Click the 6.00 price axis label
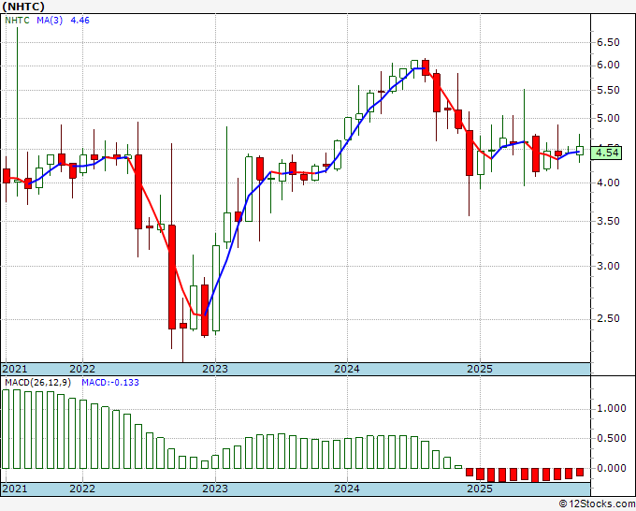Image resolution: width=636 pixels, height=511 pixels. [x=608, y=66]
